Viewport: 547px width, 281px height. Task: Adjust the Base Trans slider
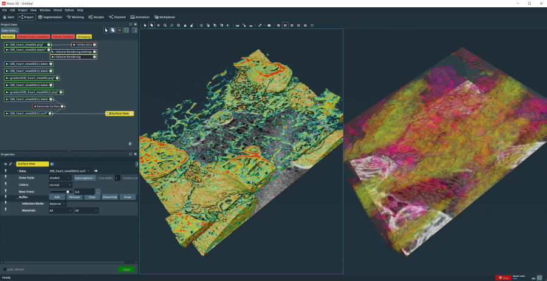tap(67, 191)
